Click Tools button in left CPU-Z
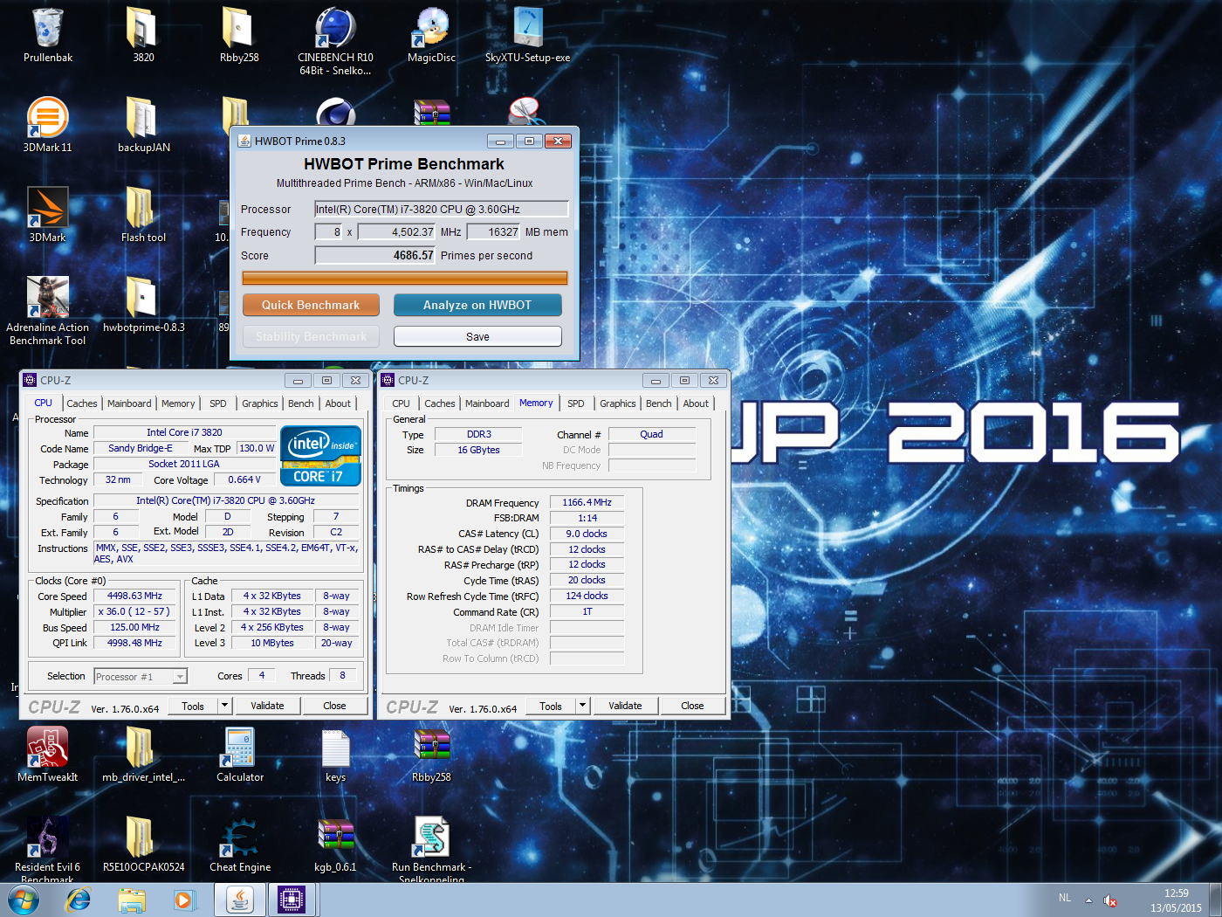Image resolution: width=1222 pixels, height=917 pixels. coord(193,706)
